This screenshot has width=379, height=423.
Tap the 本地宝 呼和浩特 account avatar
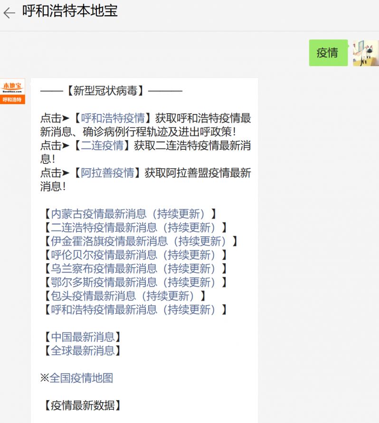12,91
